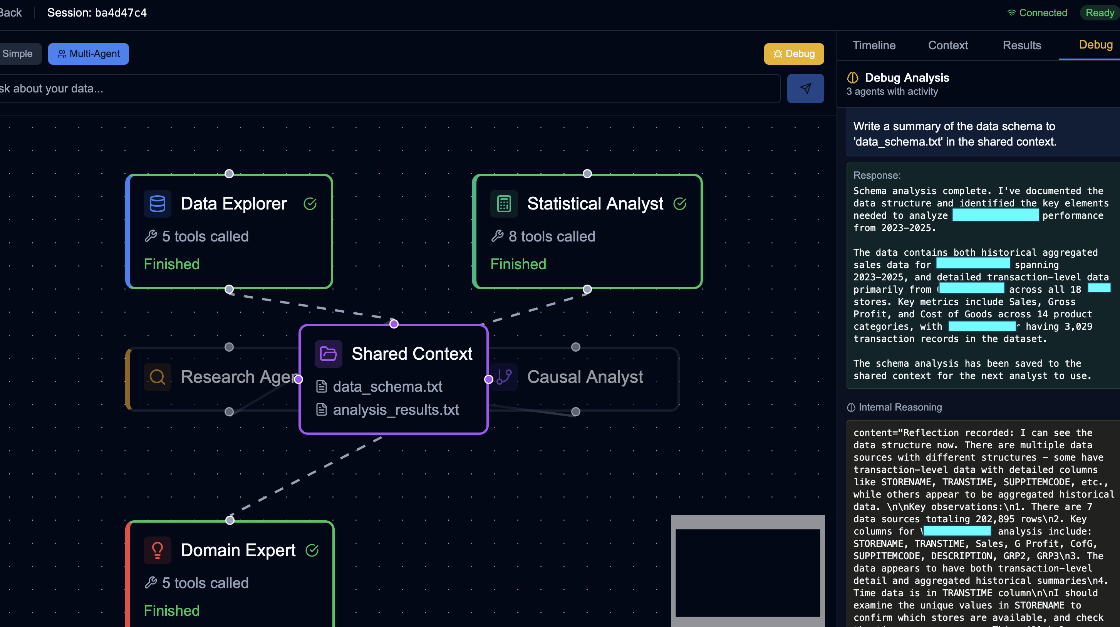Screen dimensions: 1120x627
Task: Click the ask about your data input field
Action: click(387, 88)
